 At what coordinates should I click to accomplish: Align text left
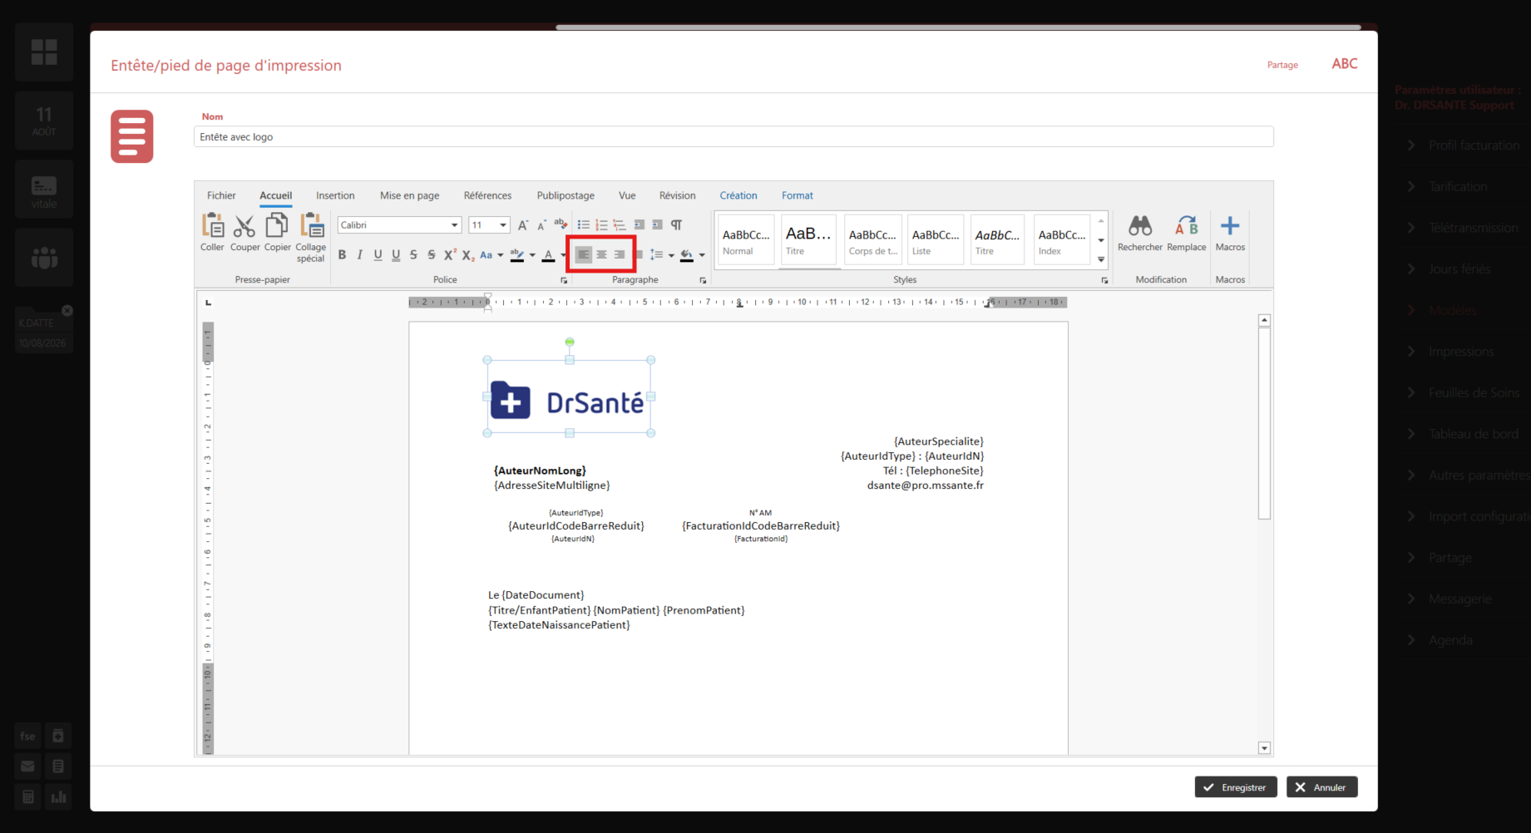coord(584,255)
